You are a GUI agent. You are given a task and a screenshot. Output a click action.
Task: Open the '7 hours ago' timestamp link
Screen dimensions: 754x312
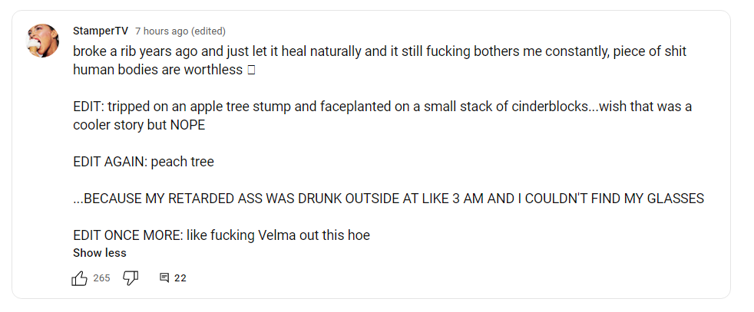tap(161, 31)
